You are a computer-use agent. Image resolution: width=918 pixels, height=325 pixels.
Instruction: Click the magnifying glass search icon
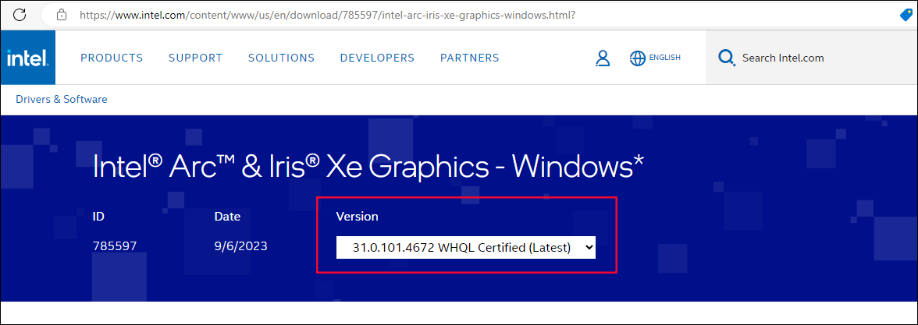(x=726, y=58)
